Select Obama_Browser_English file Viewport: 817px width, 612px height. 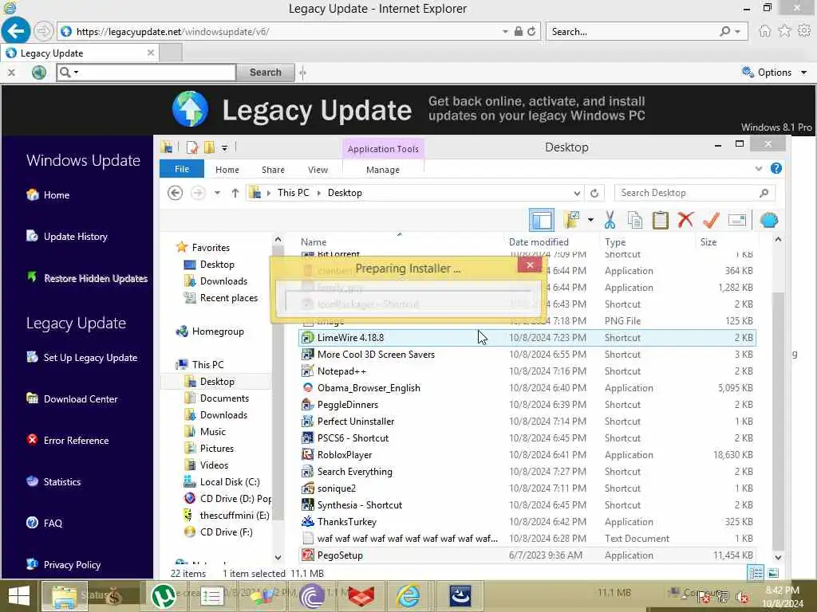click(x=527, y=388)
